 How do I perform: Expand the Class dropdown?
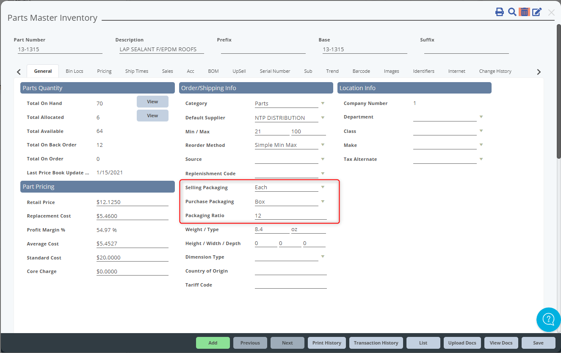tap(481, 131)
